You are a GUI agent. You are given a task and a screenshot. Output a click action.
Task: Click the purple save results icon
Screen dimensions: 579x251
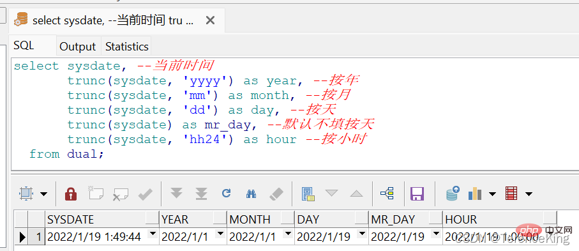coord(417,194)
